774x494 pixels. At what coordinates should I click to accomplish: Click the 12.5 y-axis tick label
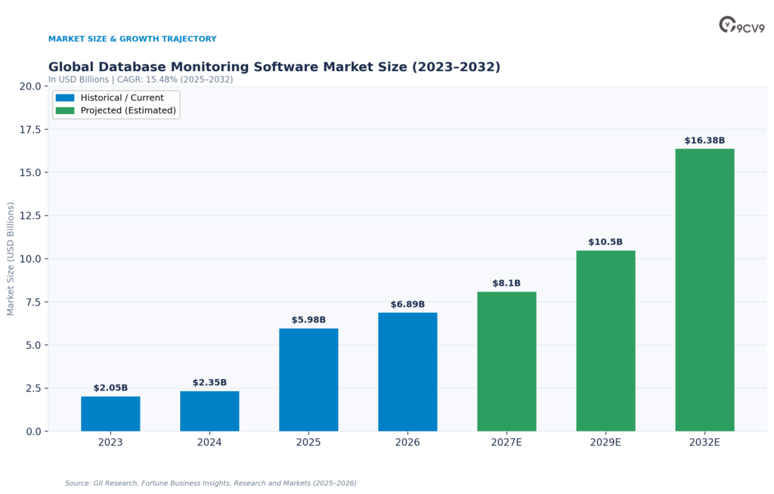coord(30,216)
